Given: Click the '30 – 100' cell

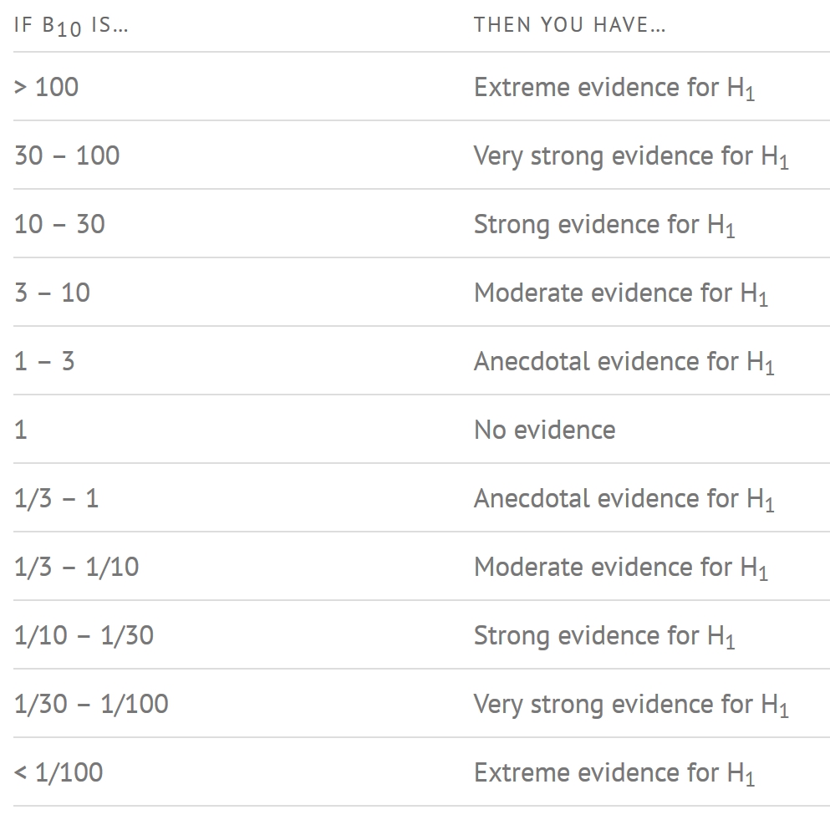Looking at the screenshot, I should (67, 155).
